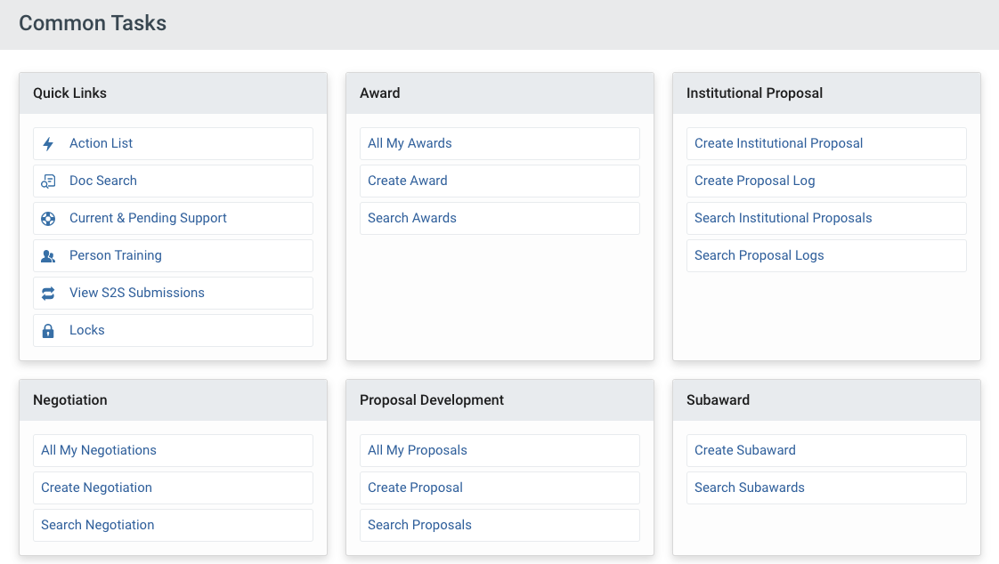Create a new Institutional Proposal
This screenshot has height=564, width=999.
pyautogui.click(x=777, y=143)
